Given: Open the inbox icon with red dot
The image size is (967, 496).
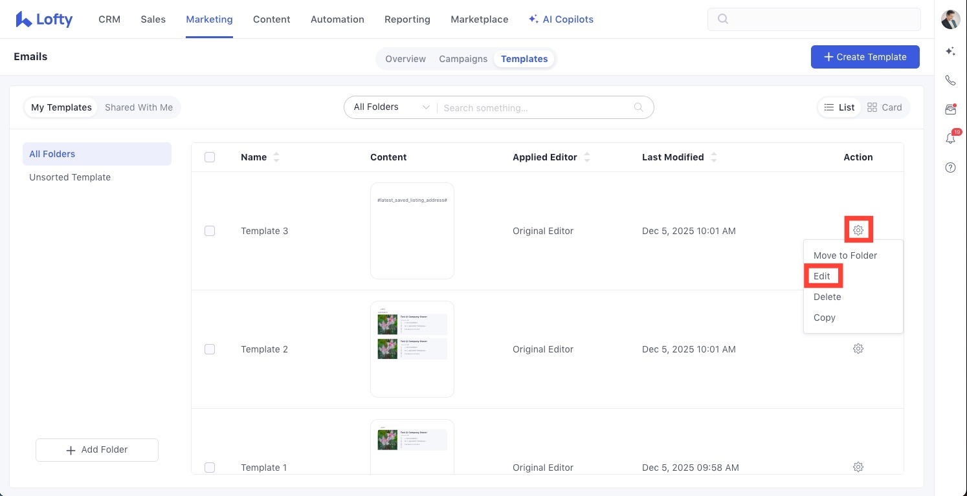Looking at the screenshot, I should [950, 109].
